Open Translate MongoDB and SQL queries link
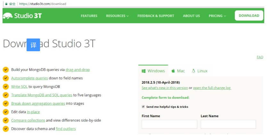Viewport: 269px width, 140px height. click(42, 95)
